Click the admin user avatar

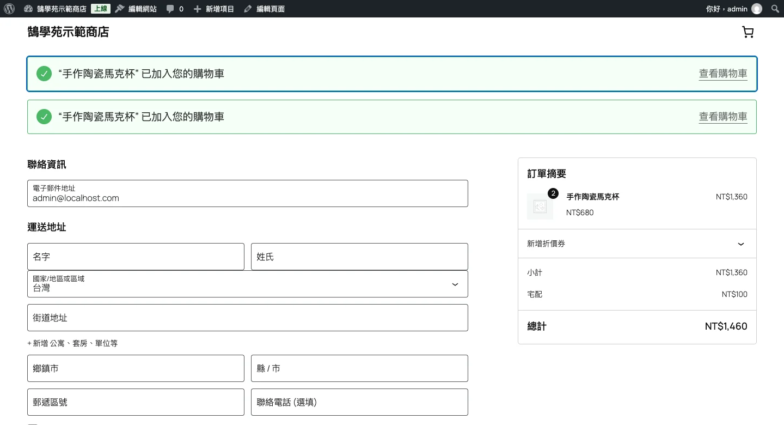pyautogui.click(x=757, y=9)
